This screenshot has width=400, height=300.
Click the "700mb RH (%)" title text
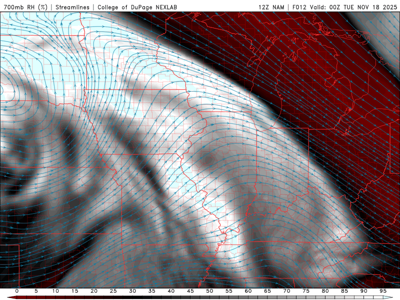click(x=25, y=7)
